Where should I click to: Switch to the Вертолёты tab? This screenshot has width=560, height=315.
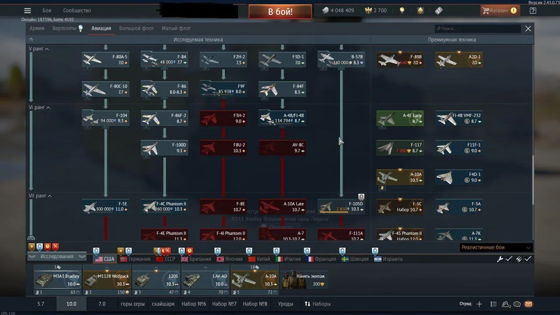tap(64, 28)
